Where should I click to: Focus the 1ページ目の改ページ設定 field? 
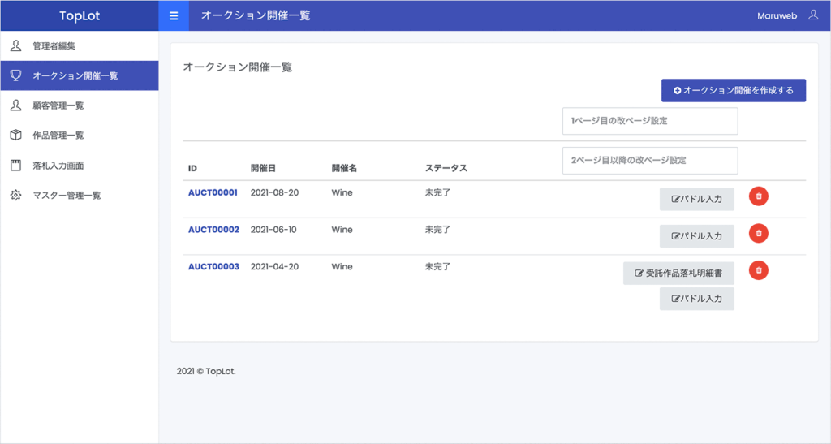650,121
